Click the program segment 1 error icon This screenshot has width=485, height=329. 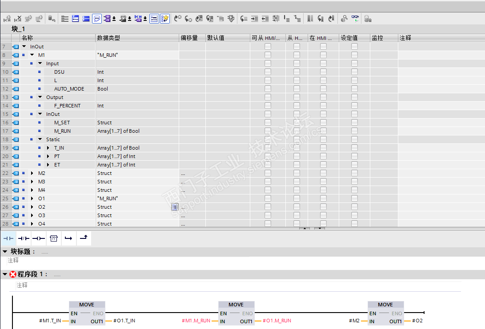13,274
